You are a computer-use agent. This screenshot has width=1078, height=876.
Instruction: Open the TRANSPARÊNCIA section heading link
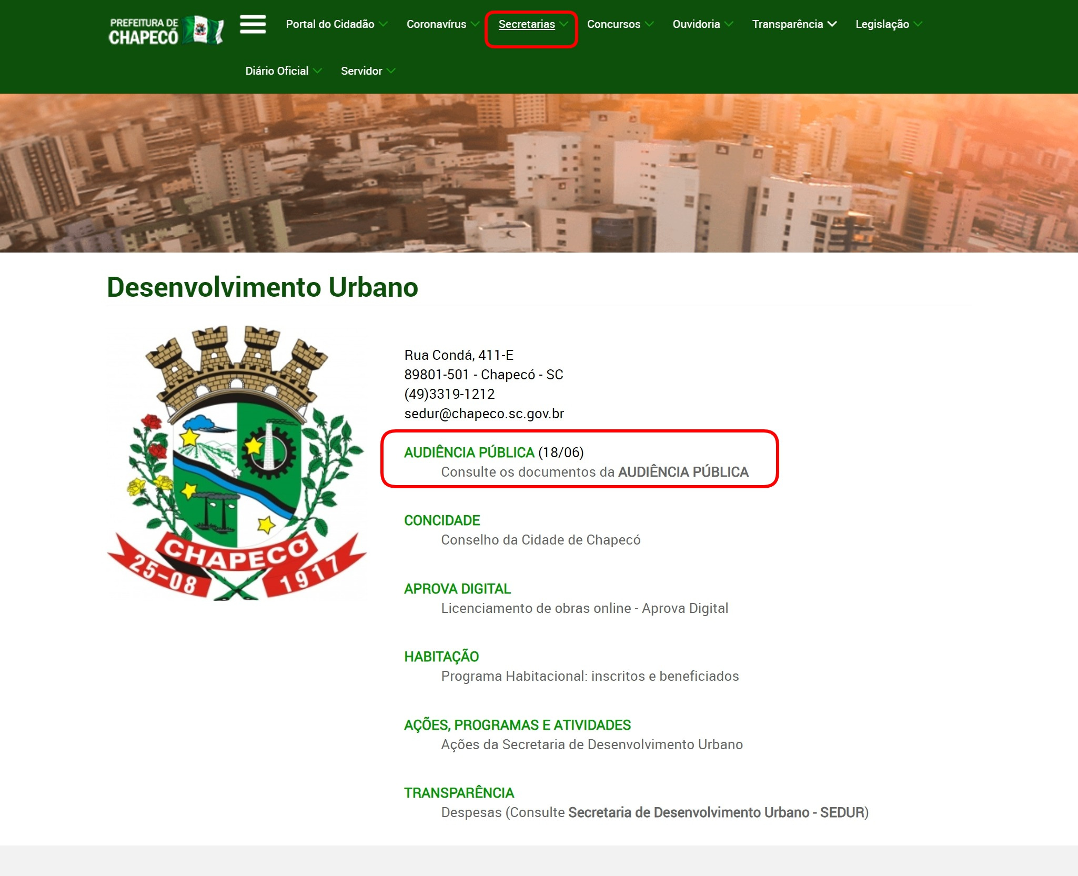click(x=459, y=793)
